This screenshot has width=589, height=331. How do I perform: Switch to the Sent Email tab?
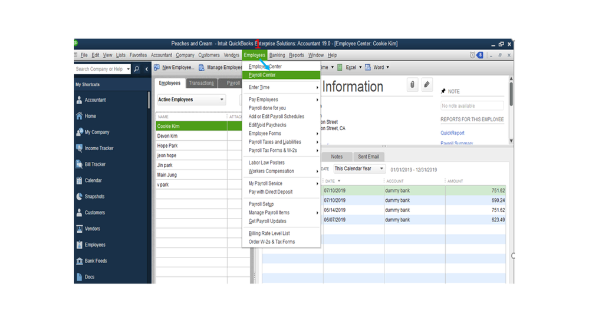[x=368, y=157]
